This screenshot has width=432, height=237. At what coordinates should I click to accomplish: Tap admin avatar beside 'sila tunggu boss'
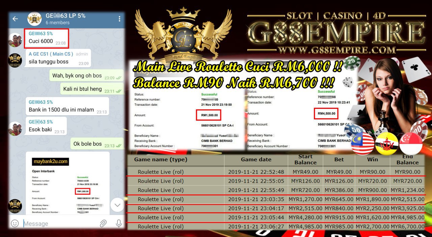(15, 60)
